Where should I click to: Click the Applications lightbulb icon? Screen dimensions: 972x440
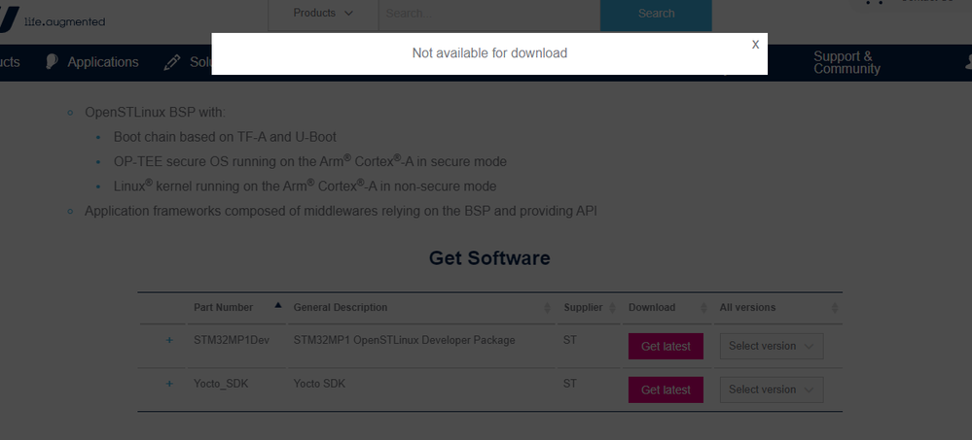coord(52,62)
